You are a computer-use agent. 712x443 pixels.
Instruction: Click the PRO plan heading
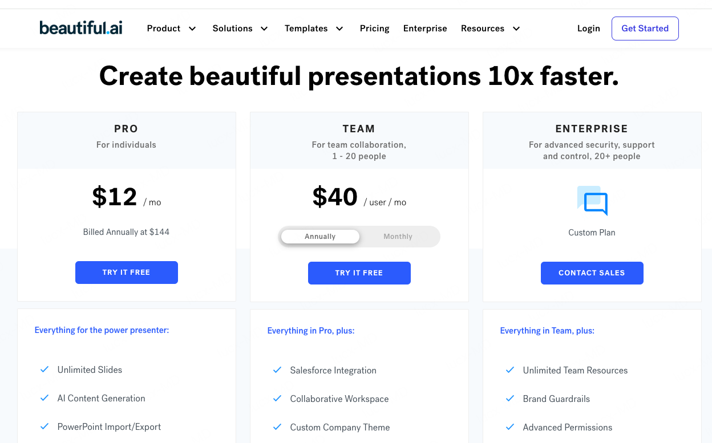126,129
